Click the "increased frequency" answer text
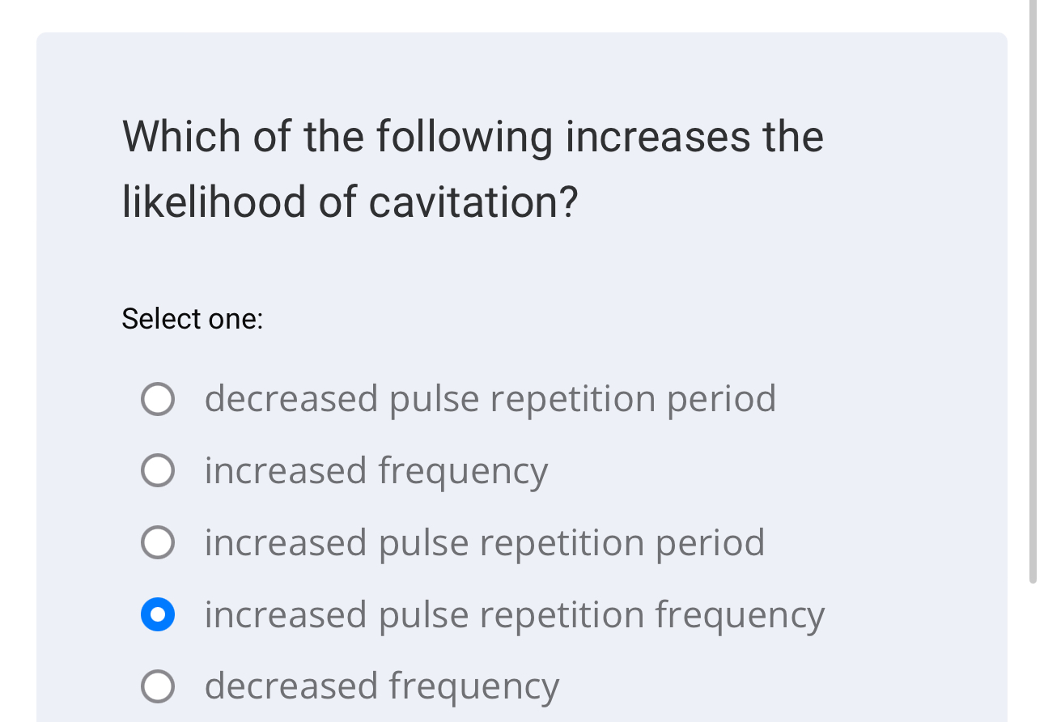 376,470
